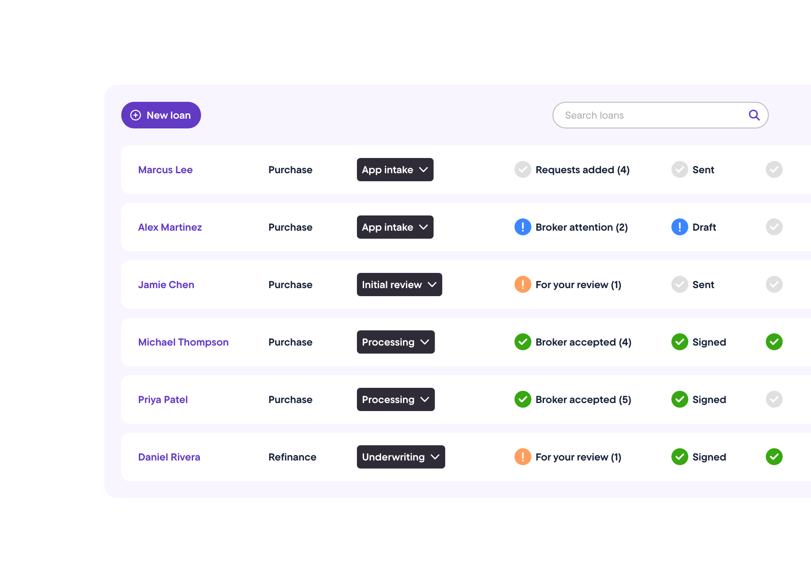This screenshot has height=583, width=811.
Task: Click green check next to Signed for Priya Patel
Action: point(680,400)
